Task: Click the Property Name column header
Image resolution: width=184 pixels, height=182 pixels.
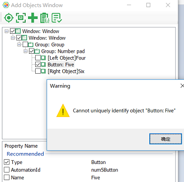Action: click(x=21, y=146)
